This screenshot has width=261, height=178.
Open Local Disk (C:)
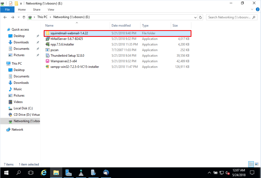(23, 108)
